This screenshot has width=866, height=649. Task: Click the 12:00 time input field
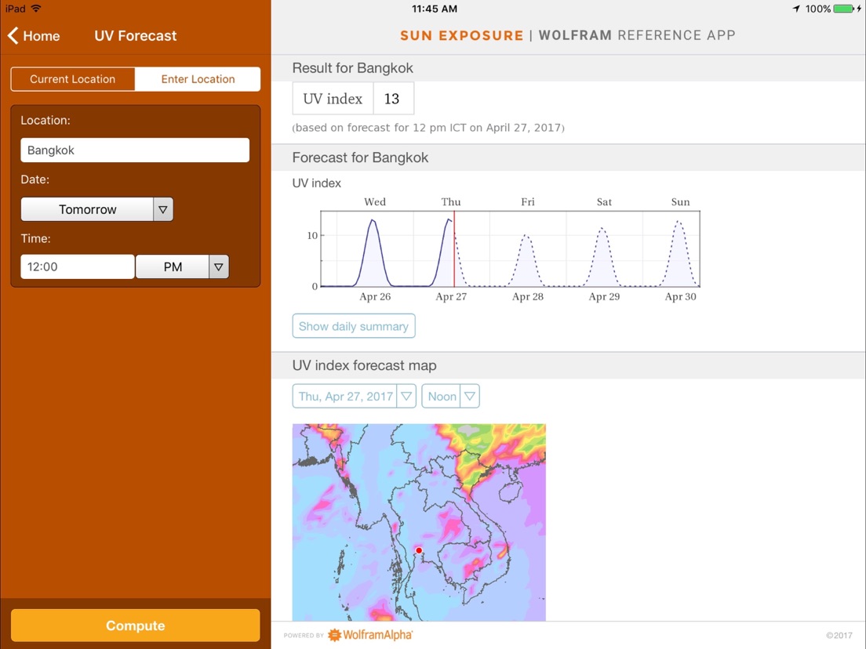pos(78,266)
